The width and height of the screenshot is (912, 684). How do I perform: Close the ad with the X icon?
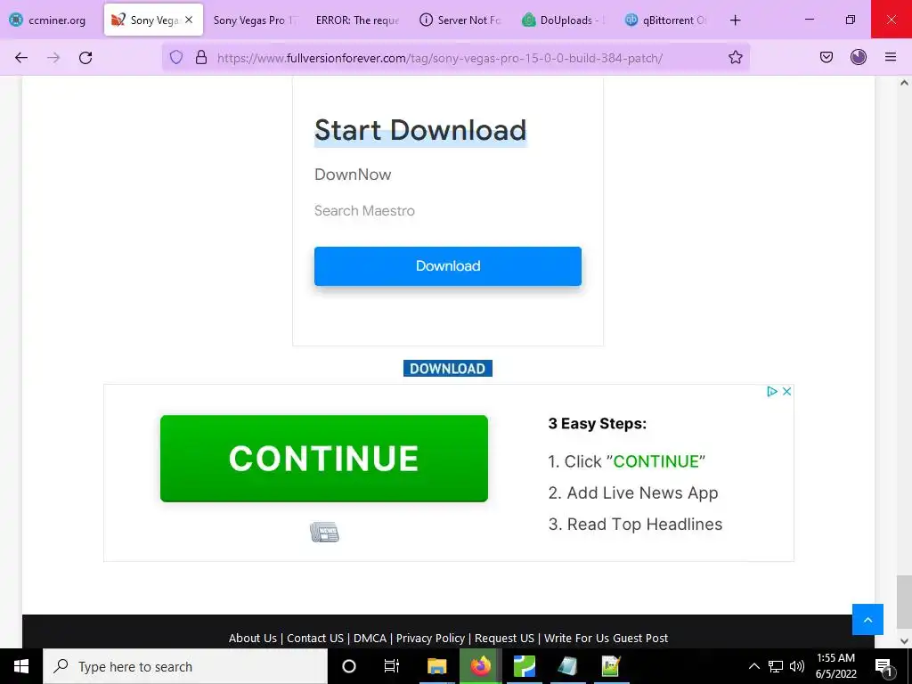point(787,392)
